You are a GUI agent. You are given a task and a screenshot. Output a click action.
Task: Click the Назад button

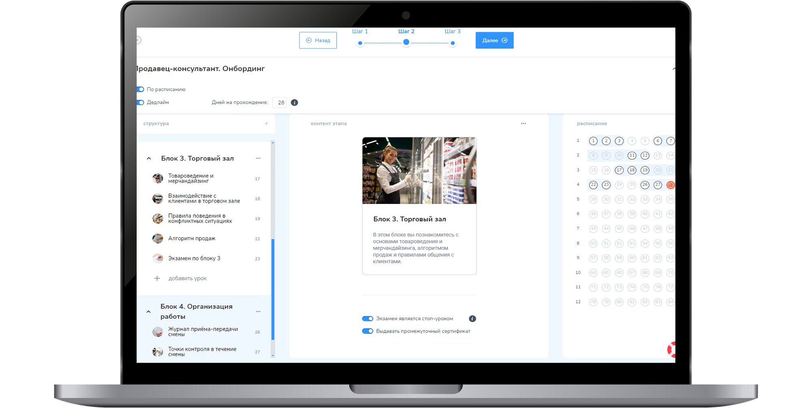[x=318, y=41]
